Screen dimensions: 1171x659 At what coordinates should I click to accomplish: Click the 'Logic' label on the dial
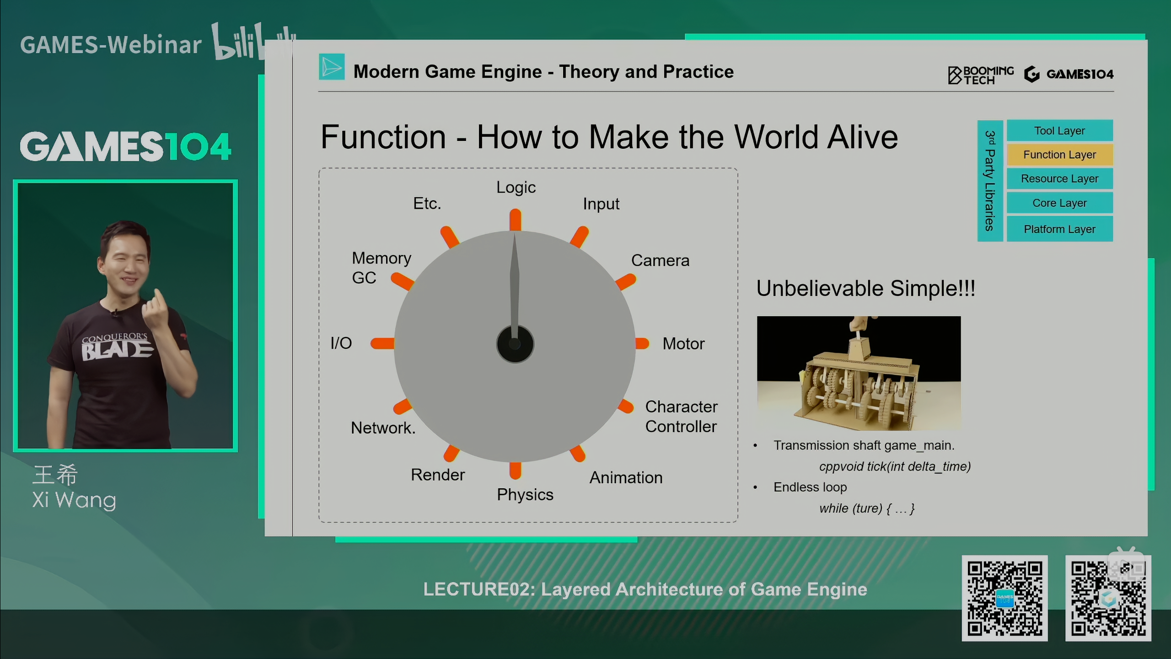click(x=516, y=187)
